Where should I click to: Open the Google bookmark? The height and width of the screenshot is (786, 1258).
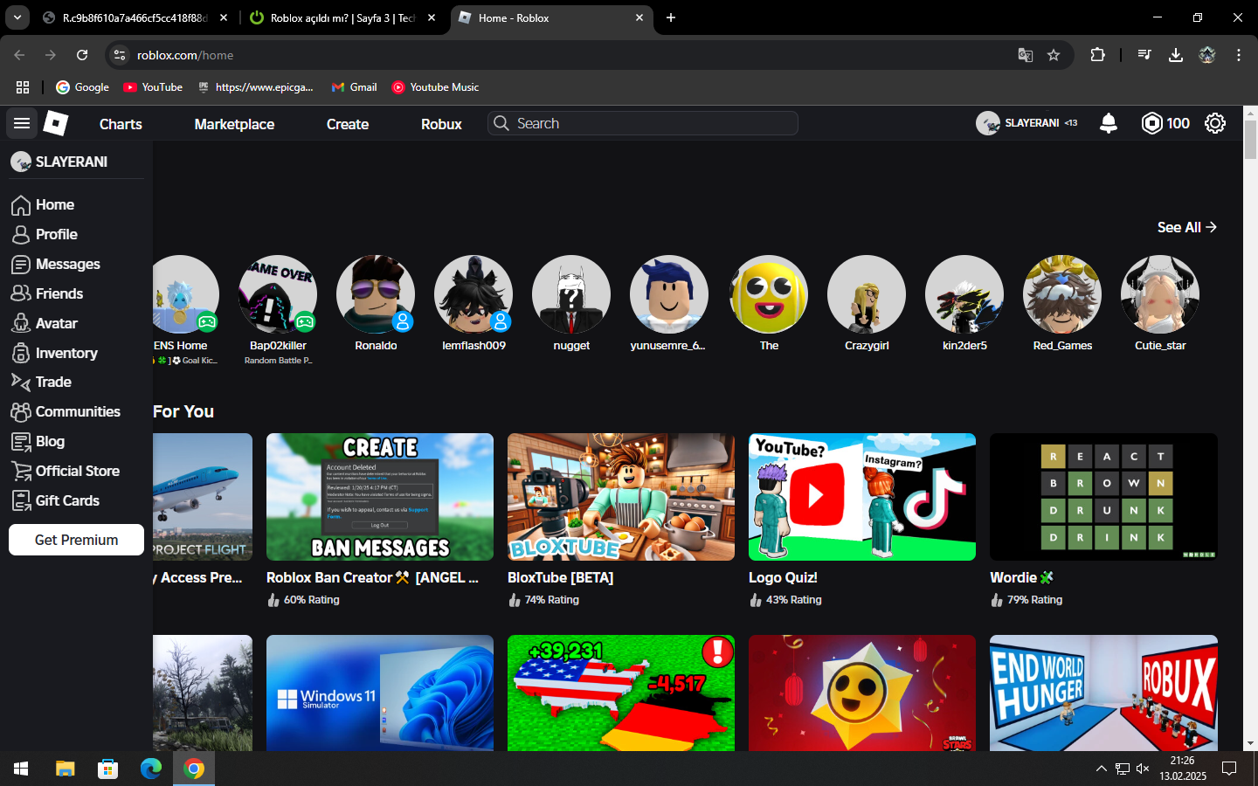(82, 87)
